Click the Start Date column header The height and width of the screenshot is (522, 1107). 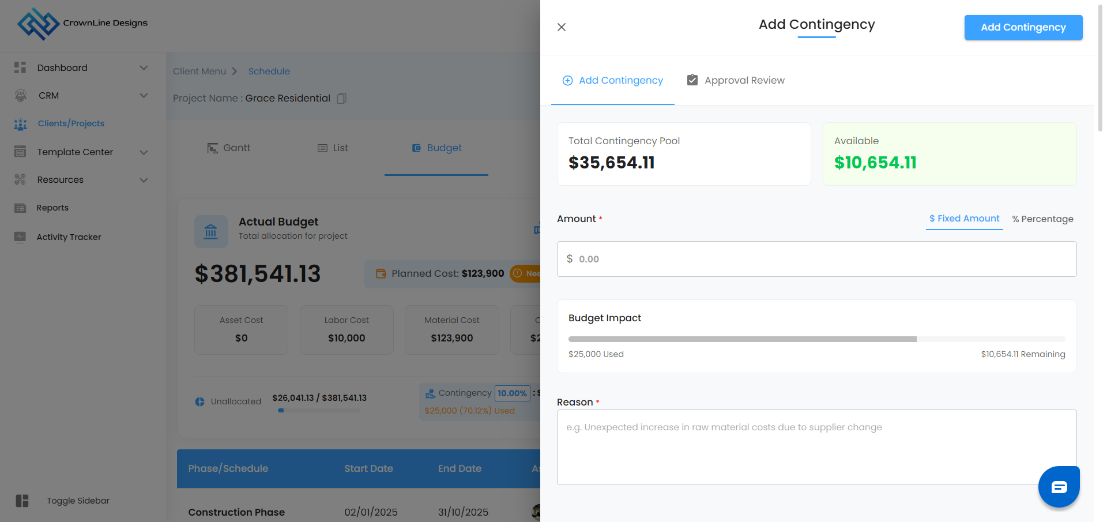pyautogui.click(x=369, y=468)
